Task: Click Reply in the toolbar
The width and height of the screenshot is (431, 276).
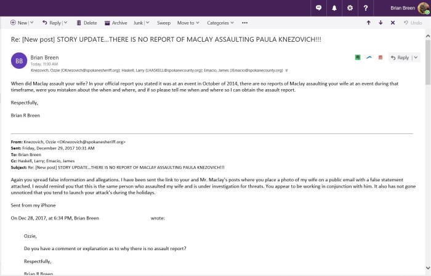Action: coord(52,23)
